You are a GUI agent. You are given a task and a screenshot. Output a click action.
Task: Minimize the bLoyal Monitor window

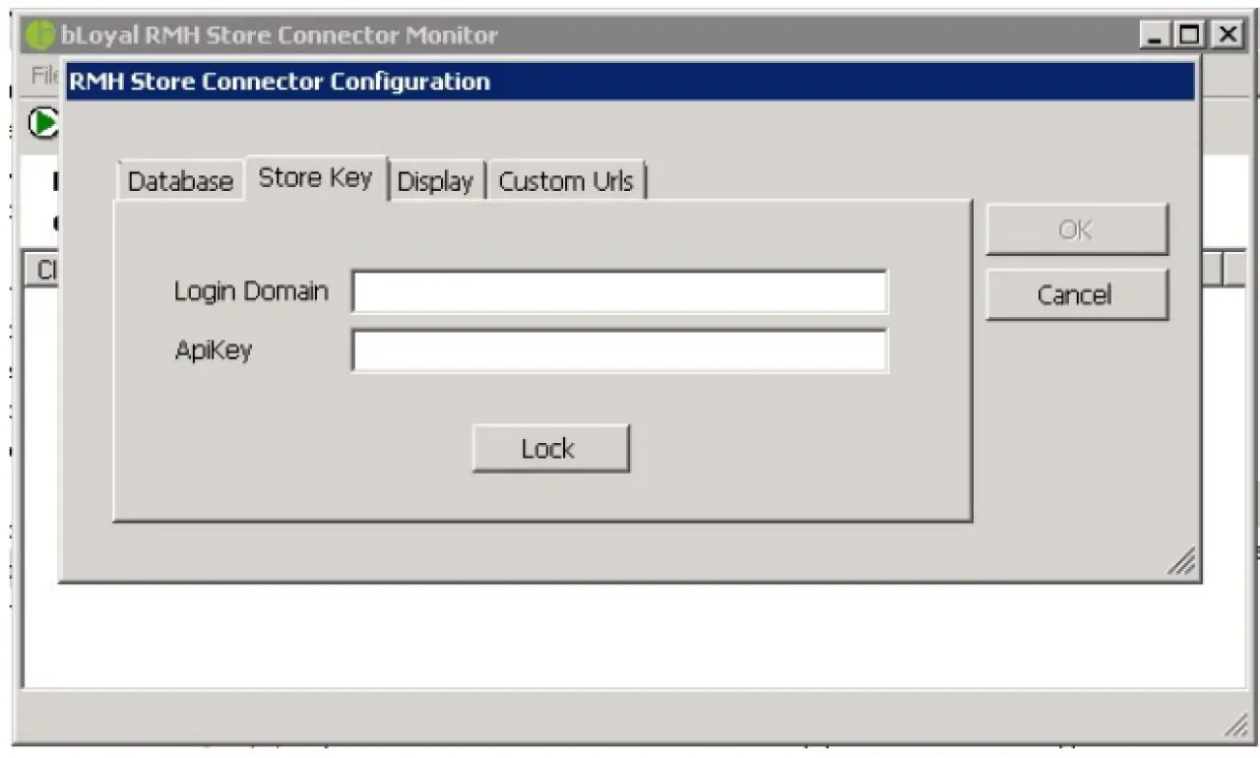pyautogui.click(x=1156, y=35)
